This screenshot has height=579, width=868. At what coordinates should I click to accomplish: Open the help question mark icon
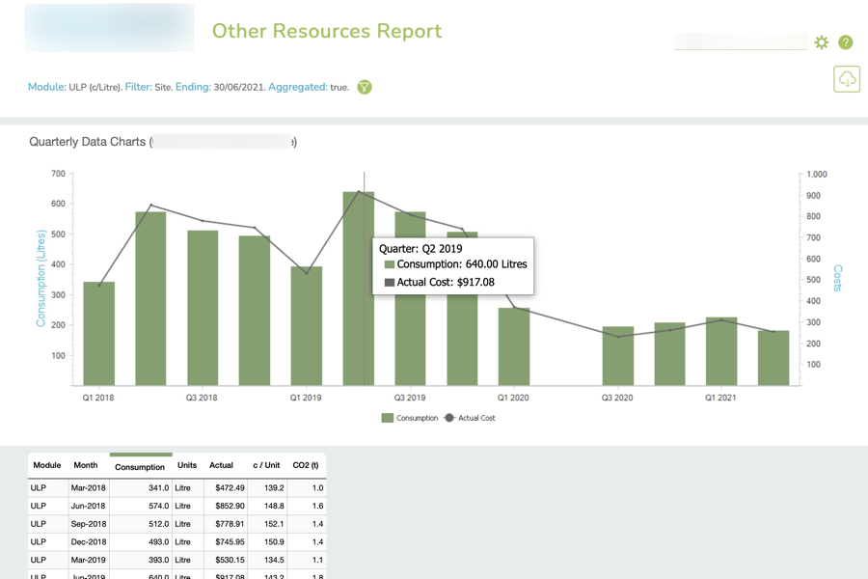846,42
